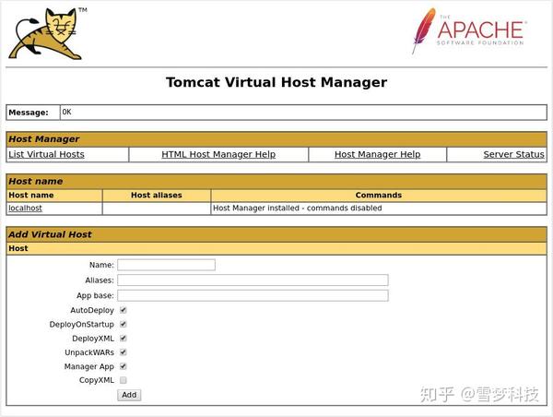Uncheck the AutoDeploy checkbox
553x417 pixels.
click(x=124, y=310)
